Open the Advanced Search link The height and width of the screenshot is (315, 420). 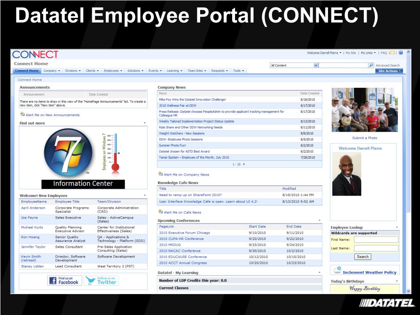(x=387, y=65)
